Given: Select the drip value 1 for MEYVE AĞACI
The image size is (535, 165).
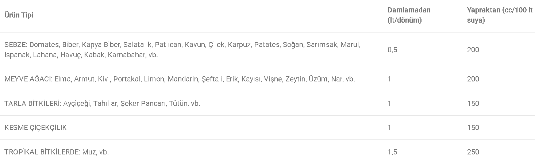Looking at the screenshot, I should pos(389,79).
